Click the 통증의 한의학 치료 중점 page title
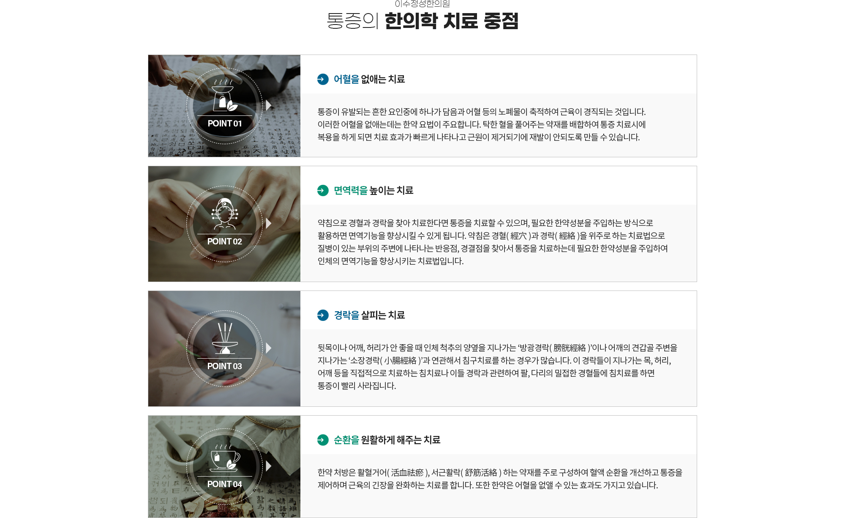845x518 pixels. click(422, 21)
